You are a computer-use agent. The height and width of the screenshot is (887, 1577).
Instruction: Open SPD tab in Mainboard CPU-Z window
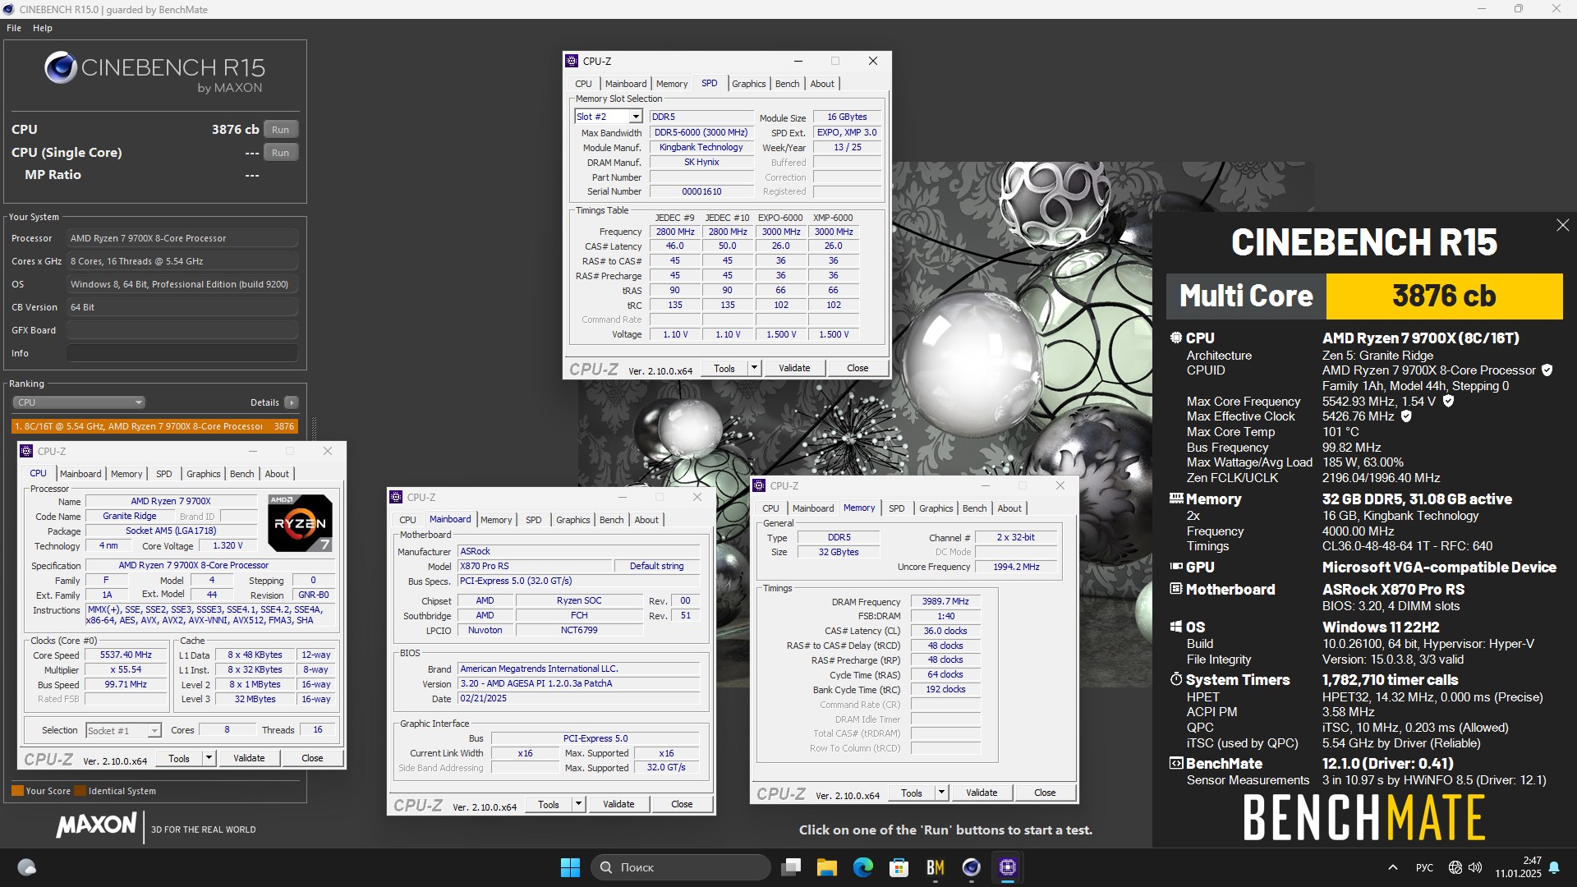pos(533,520)
